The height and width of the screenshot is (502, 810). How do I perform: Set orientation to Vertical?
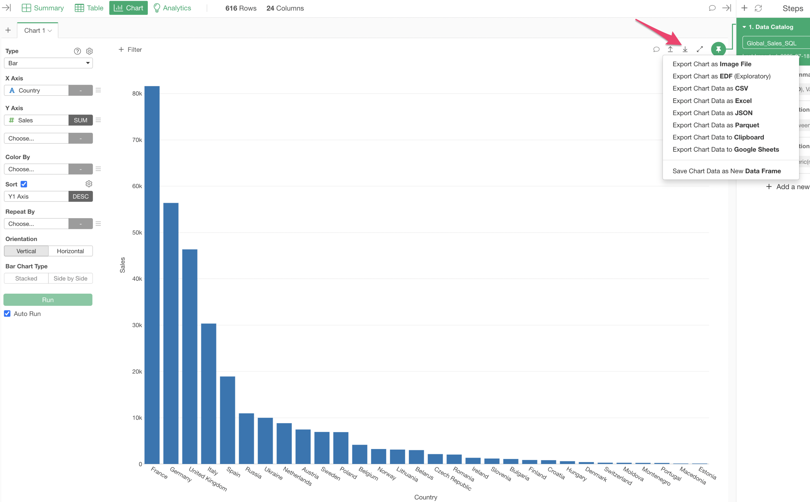tap(26, 251)
